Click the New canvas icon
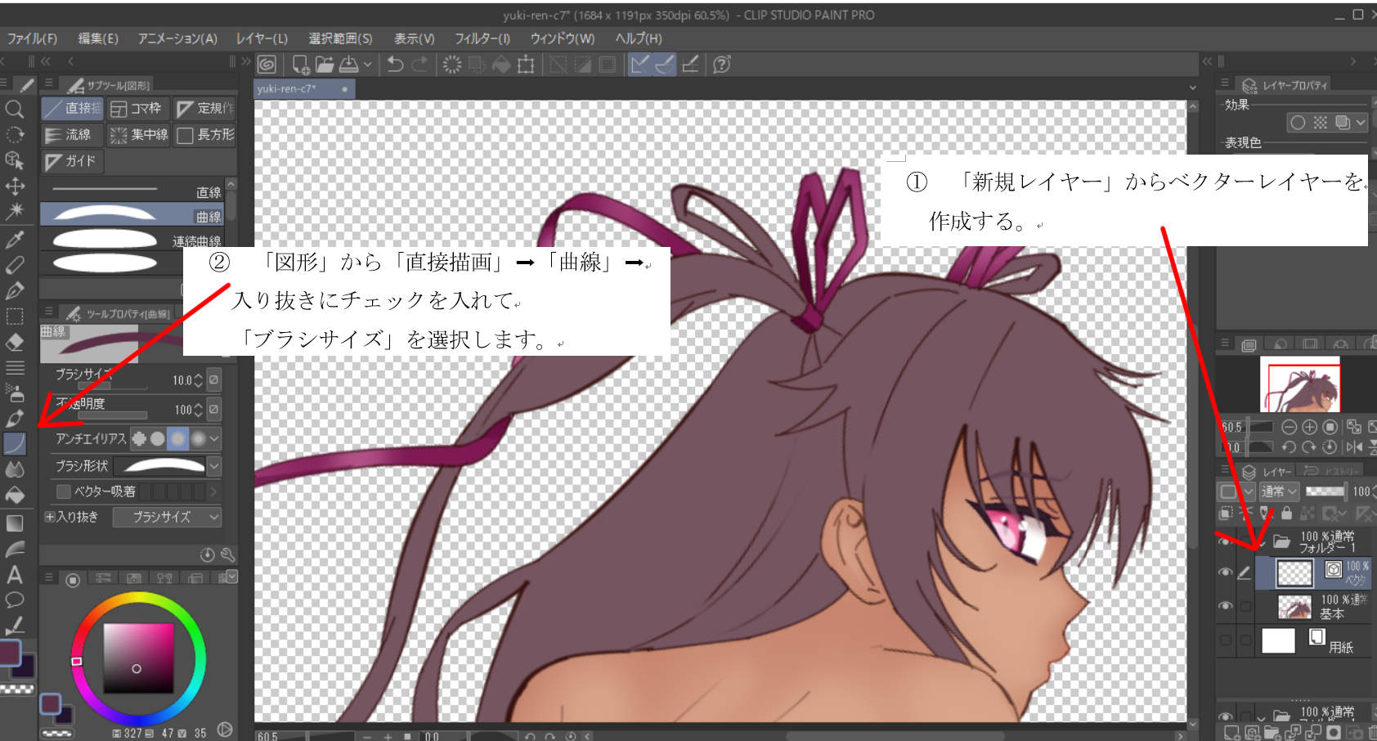This screenshot has height=741, width=1377. pos(300,65)
